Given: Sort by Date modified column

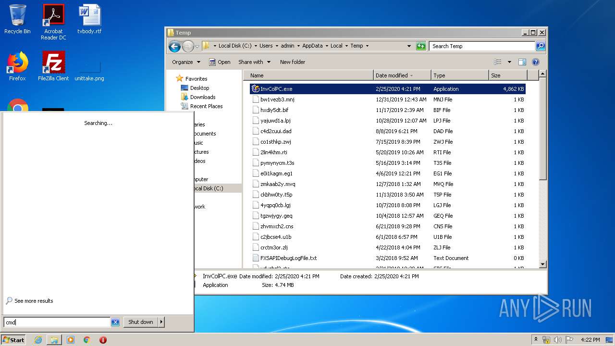Looking at the screenshot, I should pos(402,75).
